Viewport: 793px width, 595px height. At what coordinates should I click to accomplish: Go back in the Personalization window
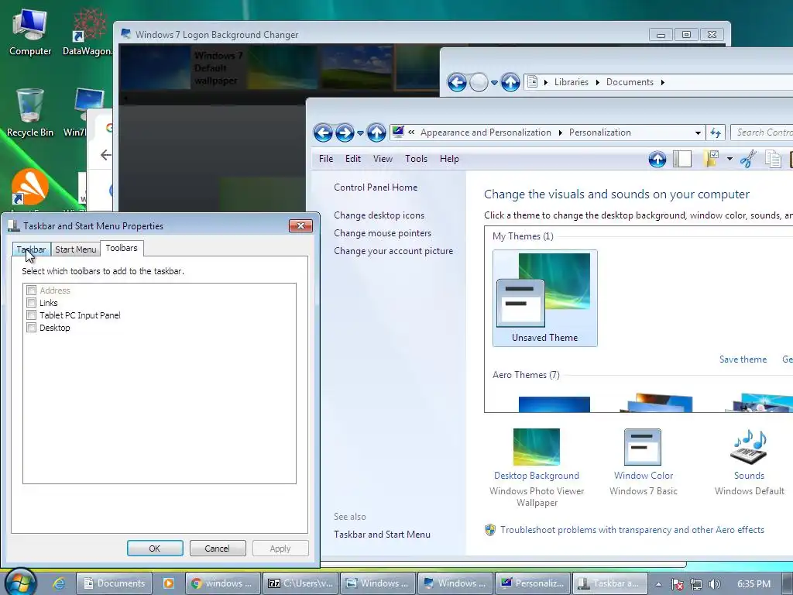pyautogui.click(x=323, y=132)
